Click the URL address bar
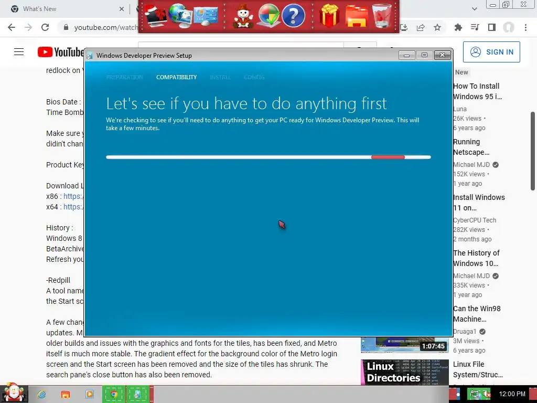This screenshot has height=403, width=537. [106, 27]
